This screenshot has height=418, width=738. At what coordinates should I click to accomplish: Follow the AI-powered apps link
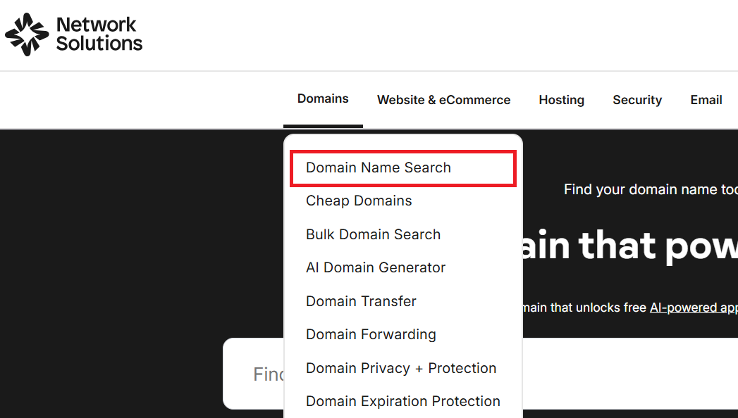click(694, 308)
